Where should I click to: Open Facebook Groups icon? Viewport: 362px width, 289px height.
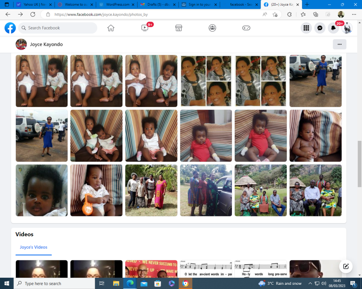[x=212, y=28]
